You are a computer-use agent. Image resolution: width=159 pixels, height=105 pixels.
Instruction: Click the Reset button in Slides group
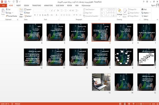click(27, 13)
